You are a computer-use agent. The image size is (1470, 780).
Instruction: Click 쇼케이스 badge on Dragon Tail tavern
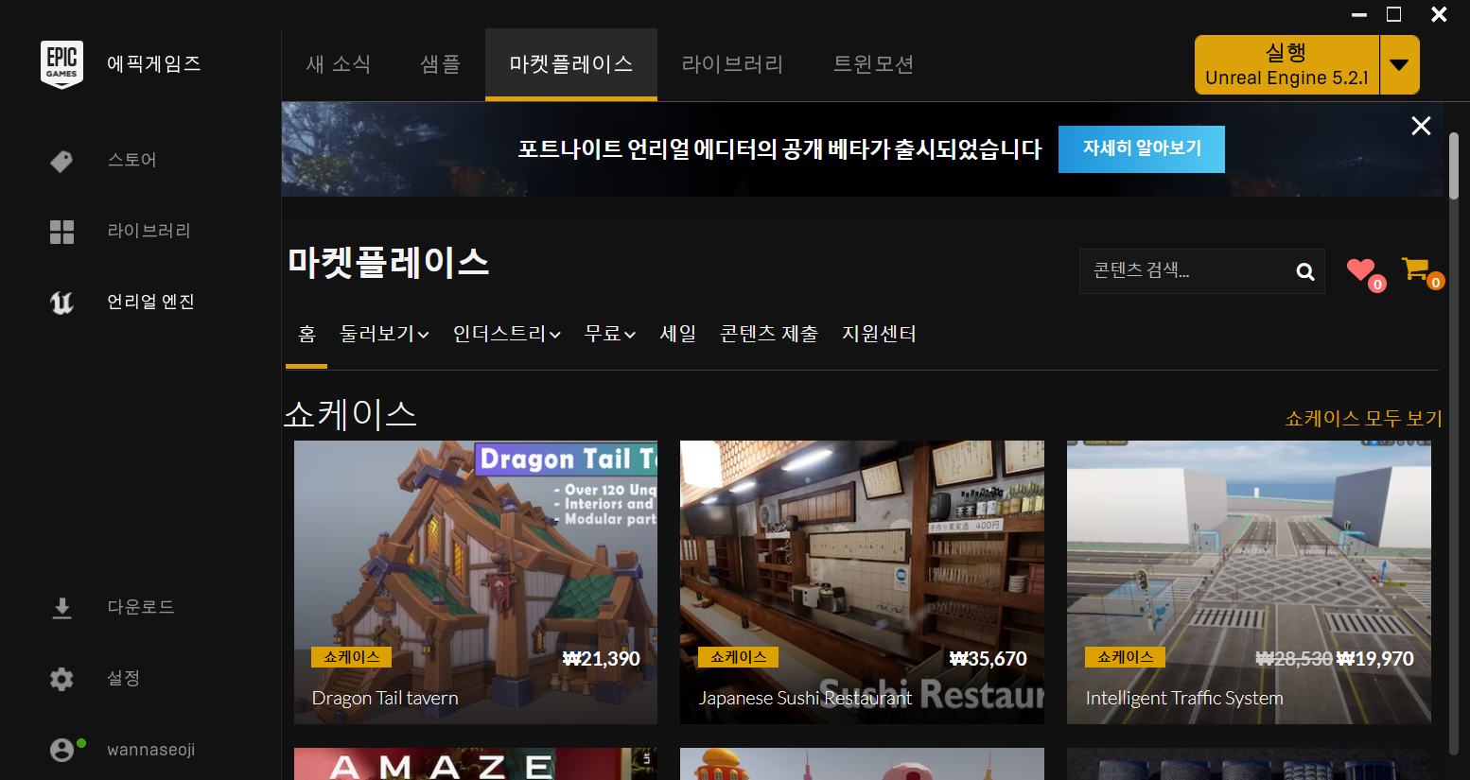351,657
